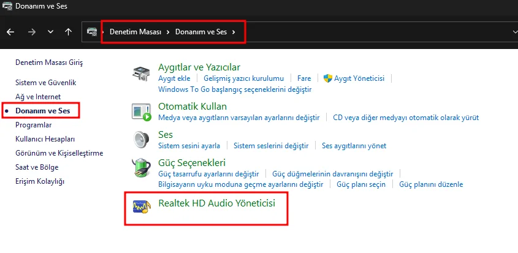The height and width of the screenshot is (253, 518).
Task: Launch the Realtek HD Audio Yöneticisi icon
Action: pyautogui.click(x=142, y=206)
